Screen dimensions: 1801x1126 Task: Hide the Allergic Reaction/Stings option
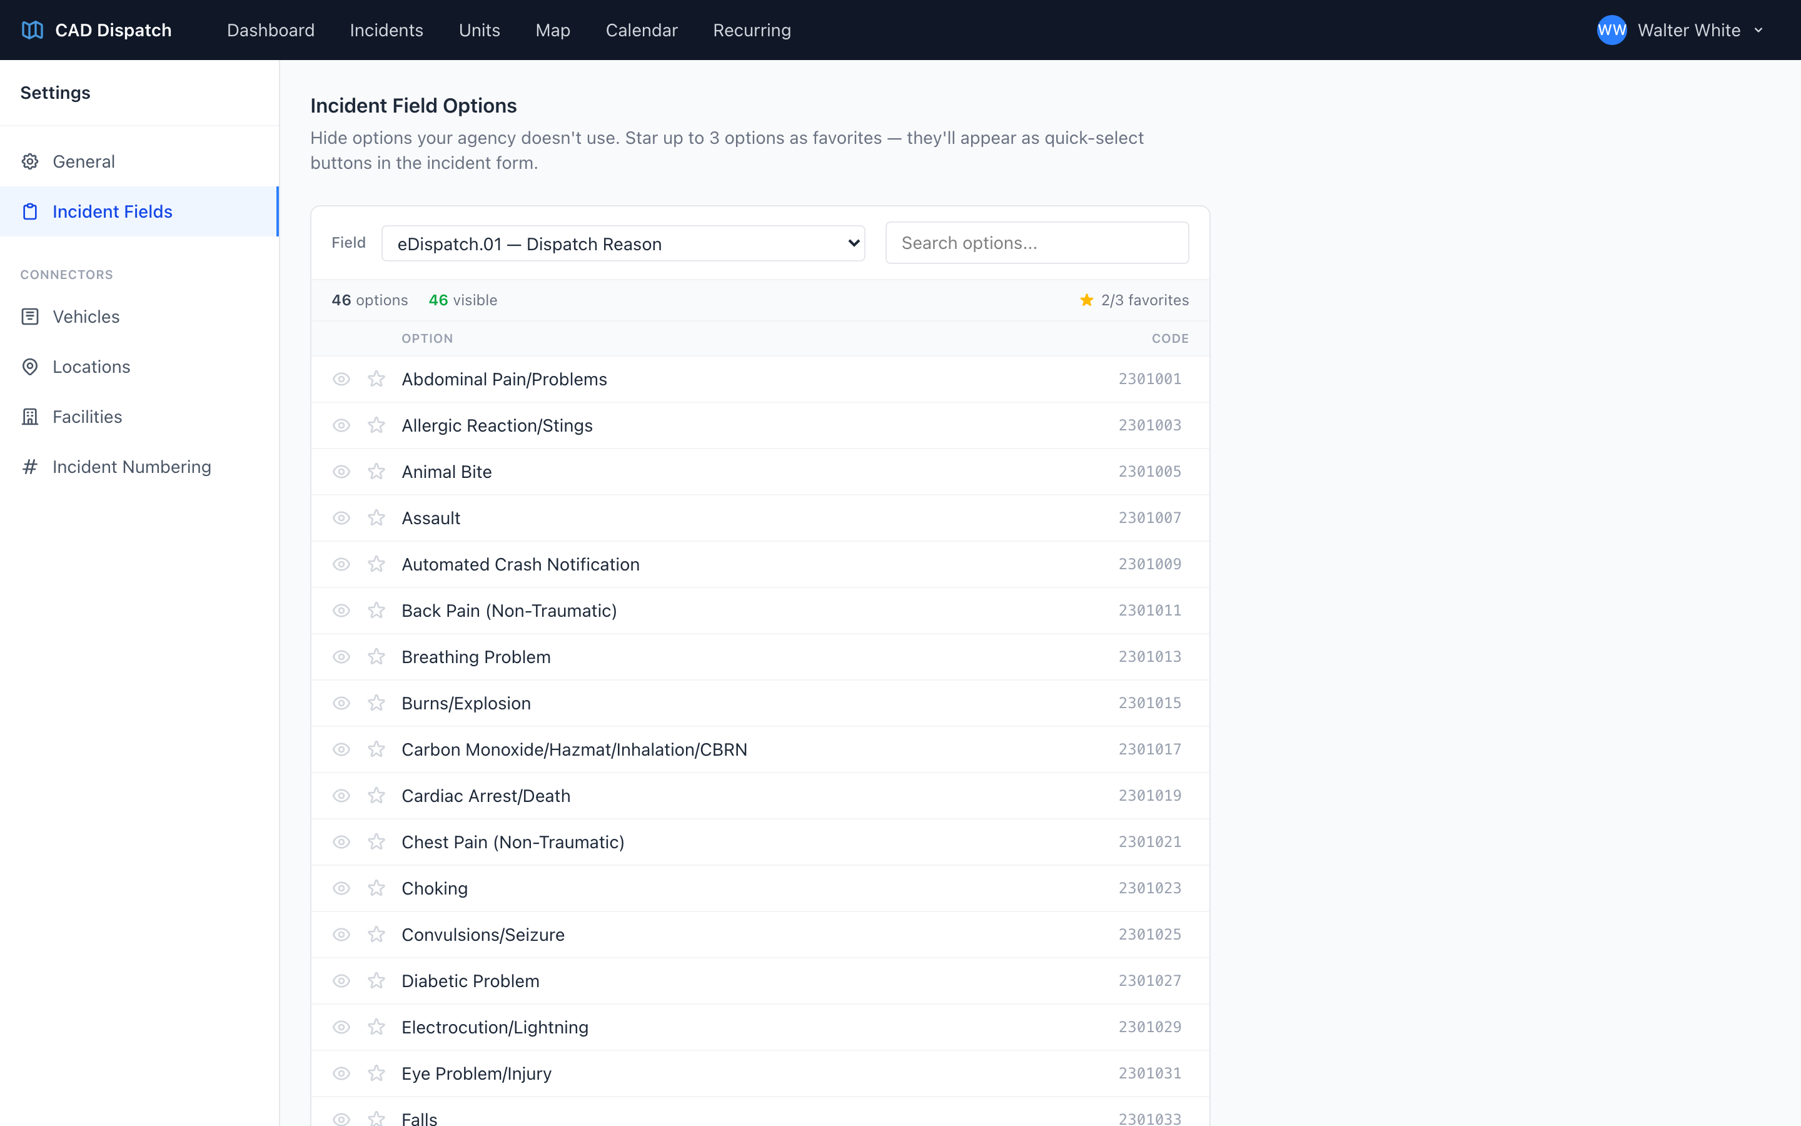[341, 425]
